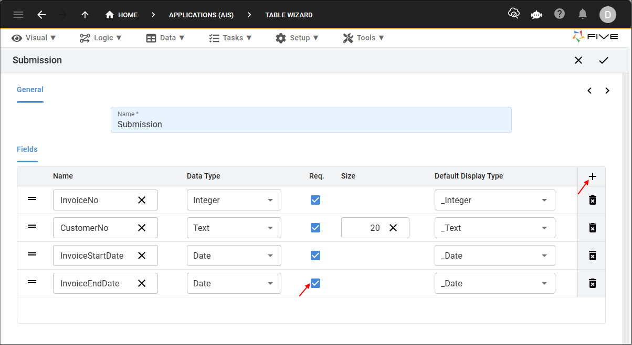Open the help icon in the top bar
Screen dimensions: 632x345
(560, 14)
